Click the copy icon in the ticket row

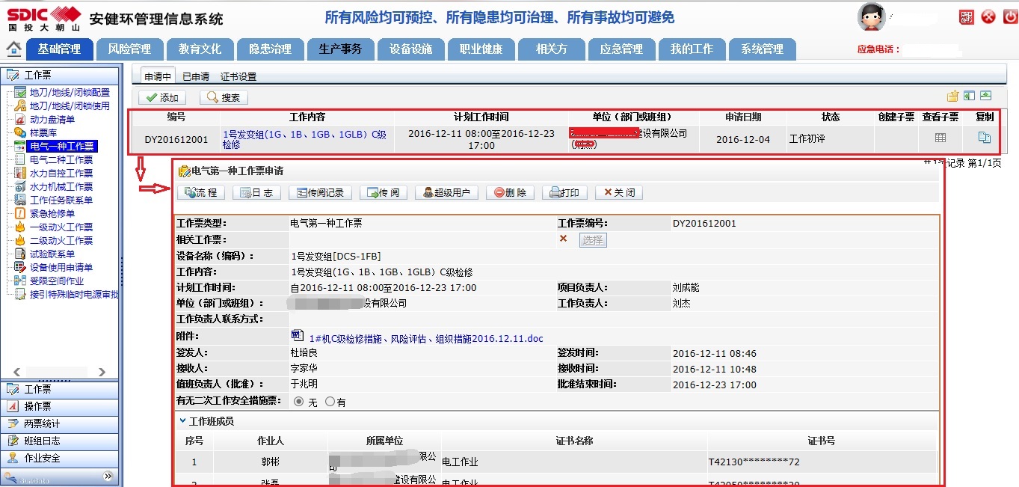coord(985,138)
